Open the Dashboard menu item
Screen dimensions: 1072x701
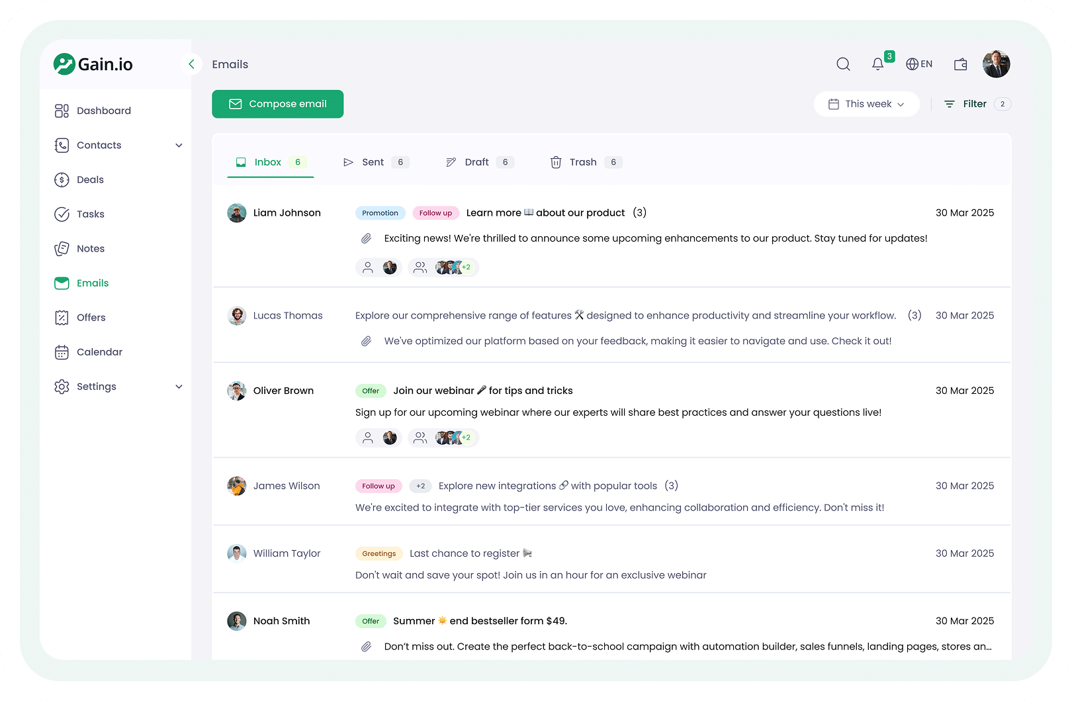(104, 111)
